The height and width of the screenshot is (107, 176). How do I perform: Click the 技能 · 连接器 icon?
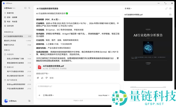(x=5, y=17)
